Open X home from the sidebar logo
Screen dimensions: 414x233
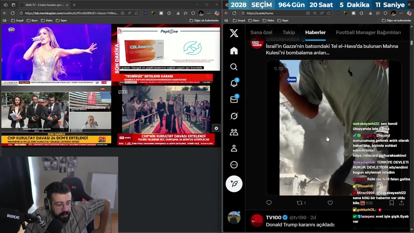click(x=234, y=33)
